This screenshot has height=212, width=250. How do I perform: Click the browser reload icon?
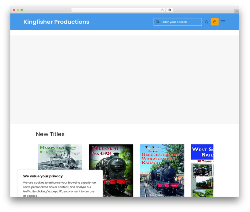[162, 10]
